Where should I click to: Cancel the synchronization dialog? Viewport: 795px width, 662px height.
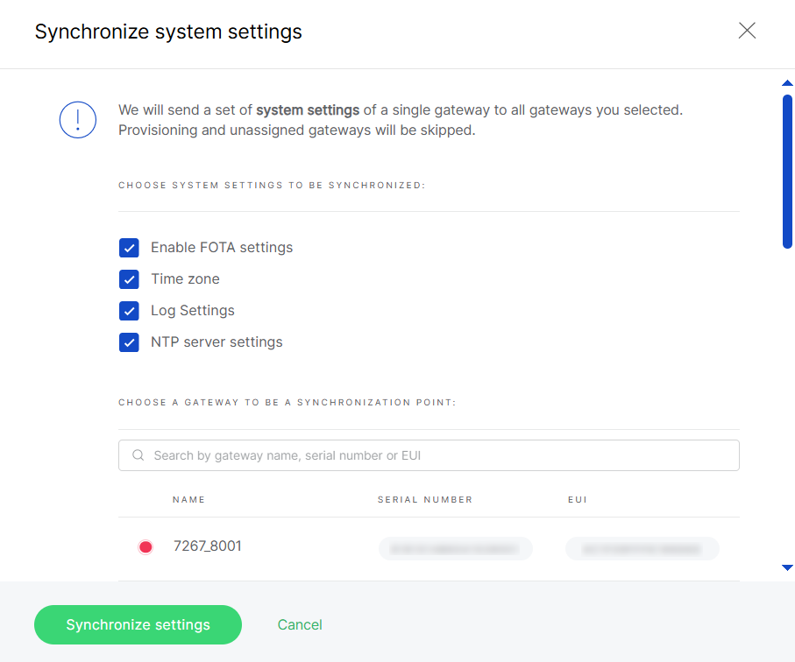(300, 624)
